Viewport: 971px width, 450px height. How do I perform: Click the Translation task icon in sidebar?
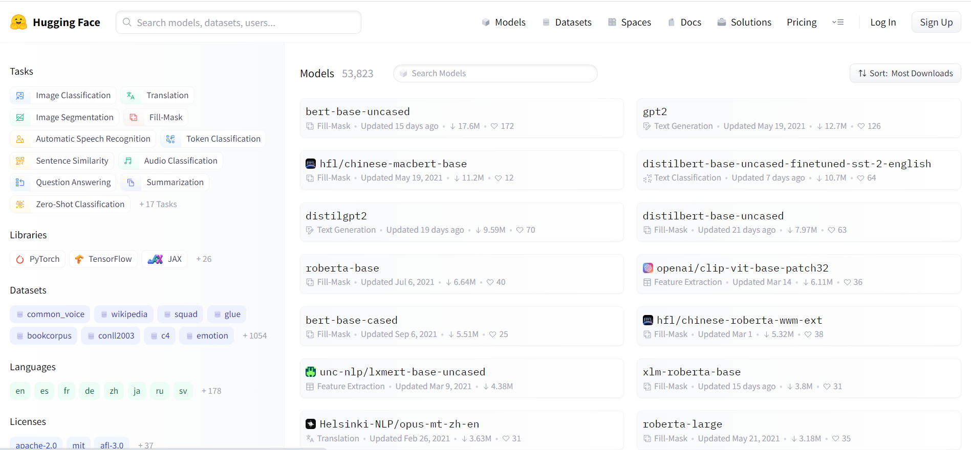click(x=131, y=96)
